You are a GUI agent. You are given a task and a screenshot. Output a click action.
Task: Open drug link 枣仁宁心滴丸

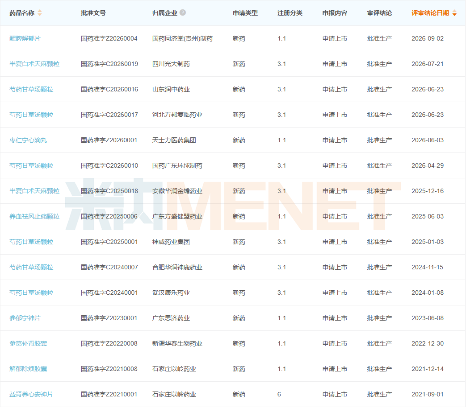pyautogui.click(x=28, y=140)
